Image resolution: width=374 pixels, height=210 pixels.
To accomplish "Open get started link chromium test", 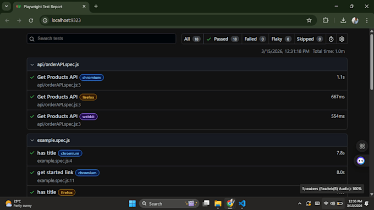I will pos(55,173).
